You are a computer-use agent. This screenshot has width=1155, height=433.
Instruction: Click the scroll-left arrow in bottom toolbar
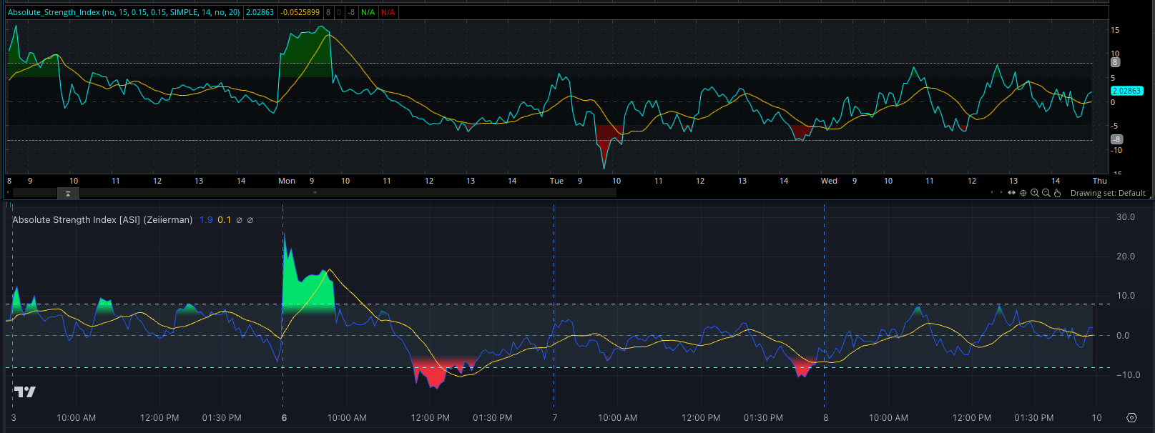pyautogui.click(x=992, y=193)
